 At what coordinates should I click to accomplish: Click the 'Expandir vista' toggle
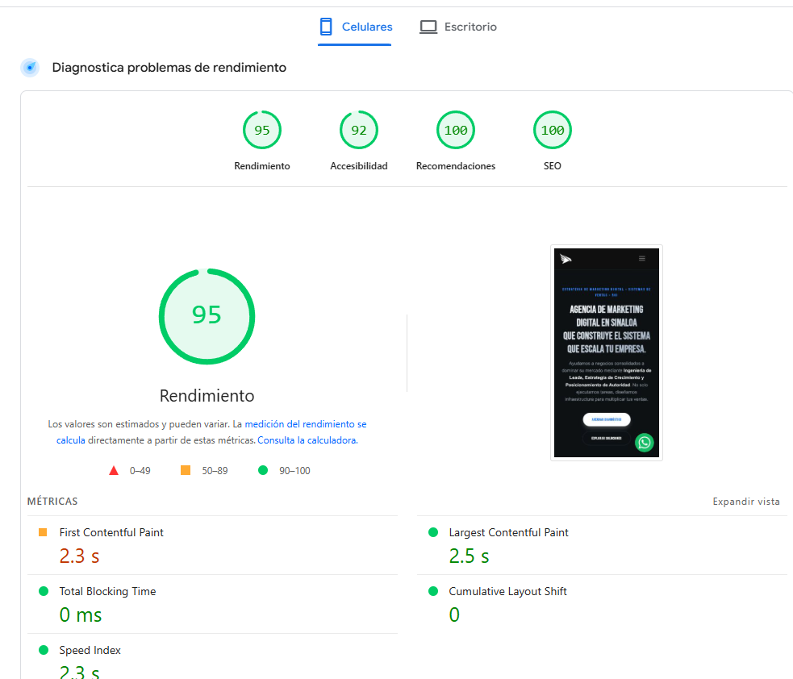tap(746, 502)
